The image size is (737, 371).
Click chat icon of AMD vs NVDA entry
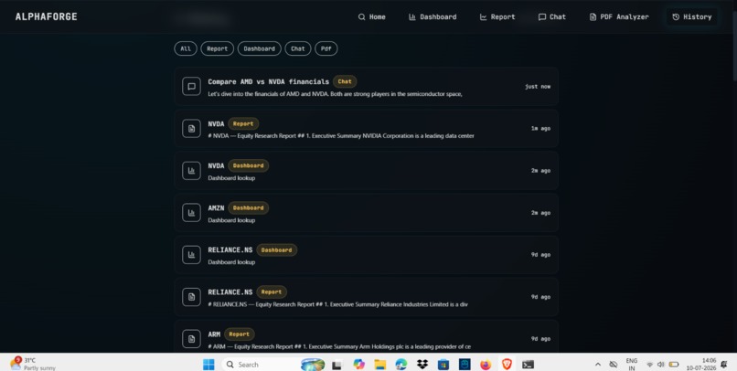[x=191, y=87]
